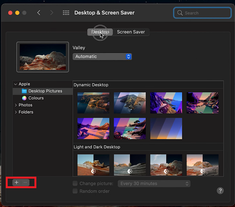Image resolution: width=235 pixels, height=207 pixels.
Task: Add a folder with plus button
Action: pos(16,183)
